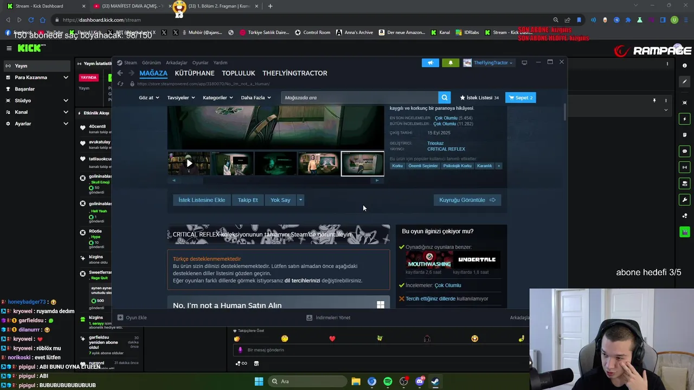694x390 pixels.
Task: Open Spotify from the taskbar
Action: pos(388,381)
